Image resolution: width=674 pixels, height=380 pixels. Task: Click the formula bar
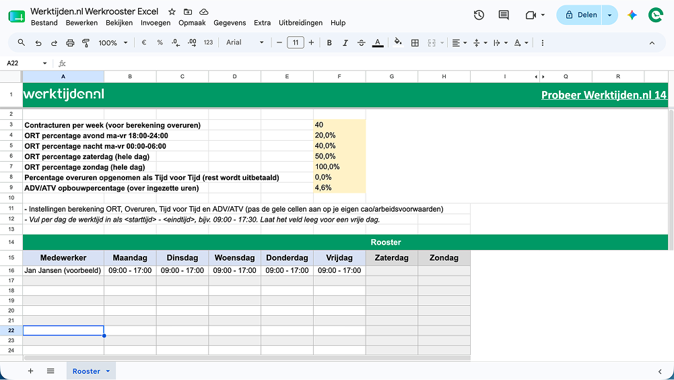[x=370, y=63]
